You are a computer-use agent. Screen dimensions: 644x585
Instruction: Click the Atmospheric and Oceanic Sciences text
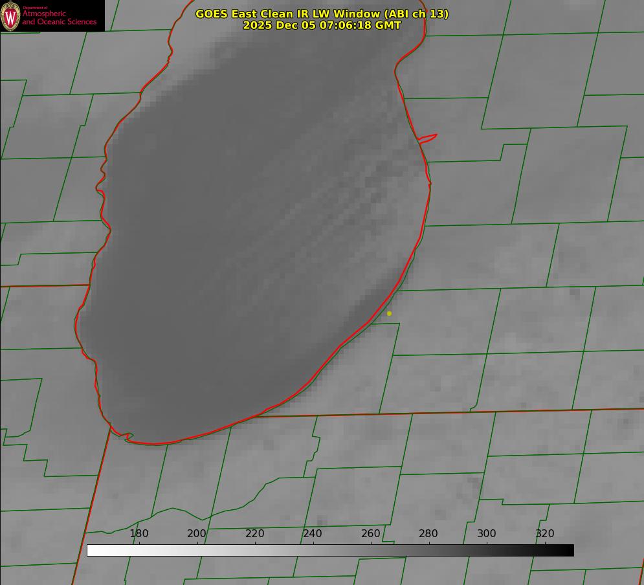[59, 17]
